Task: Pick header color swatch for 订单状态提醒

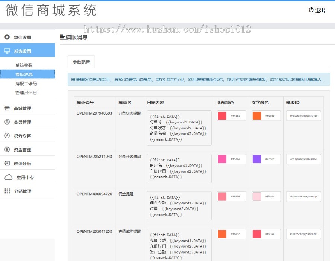Action: (222, 116)
